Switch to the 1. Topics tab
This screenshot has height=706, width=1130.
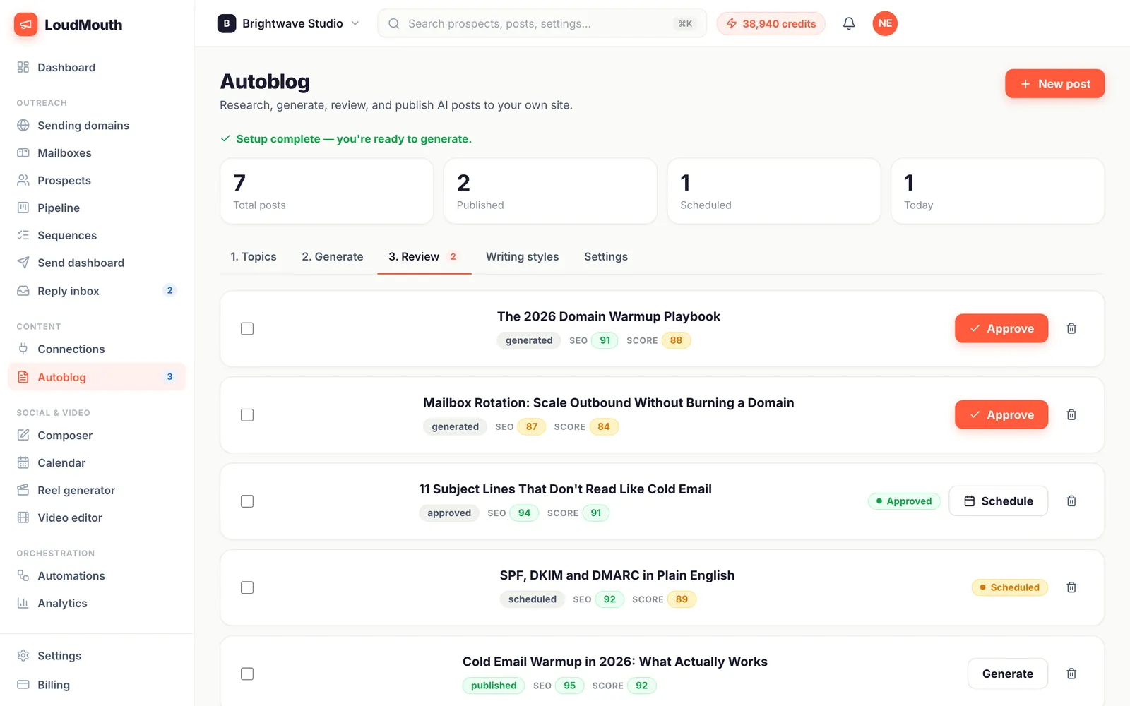254,256
